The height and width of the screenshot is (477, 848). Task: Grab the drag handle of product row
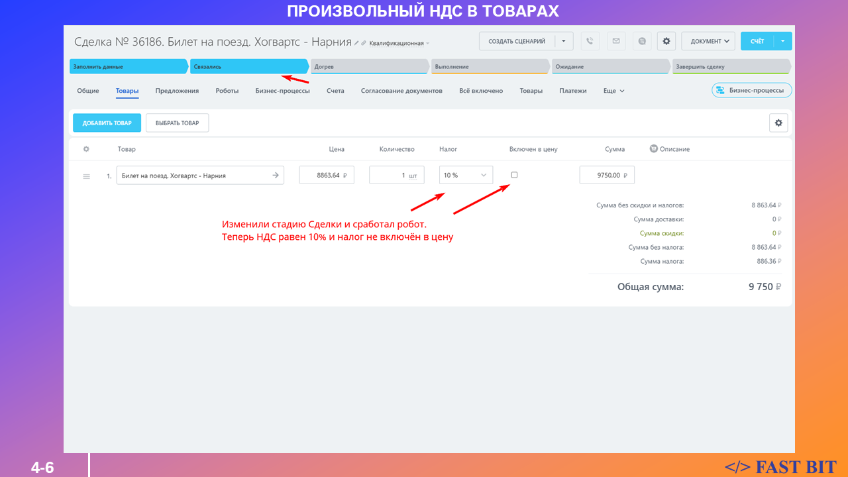[x=86, y=176]
